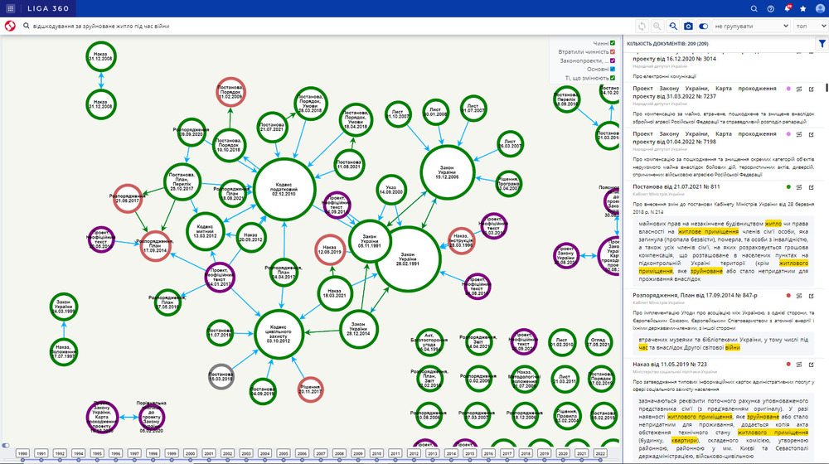Screen dimensions: 829x464
Task: Open project № 7198 document title
Action: click(704, 138)
